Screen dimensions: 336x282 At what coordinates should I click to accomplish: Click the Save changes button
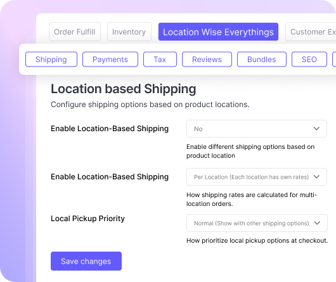[x=86, y=261]
